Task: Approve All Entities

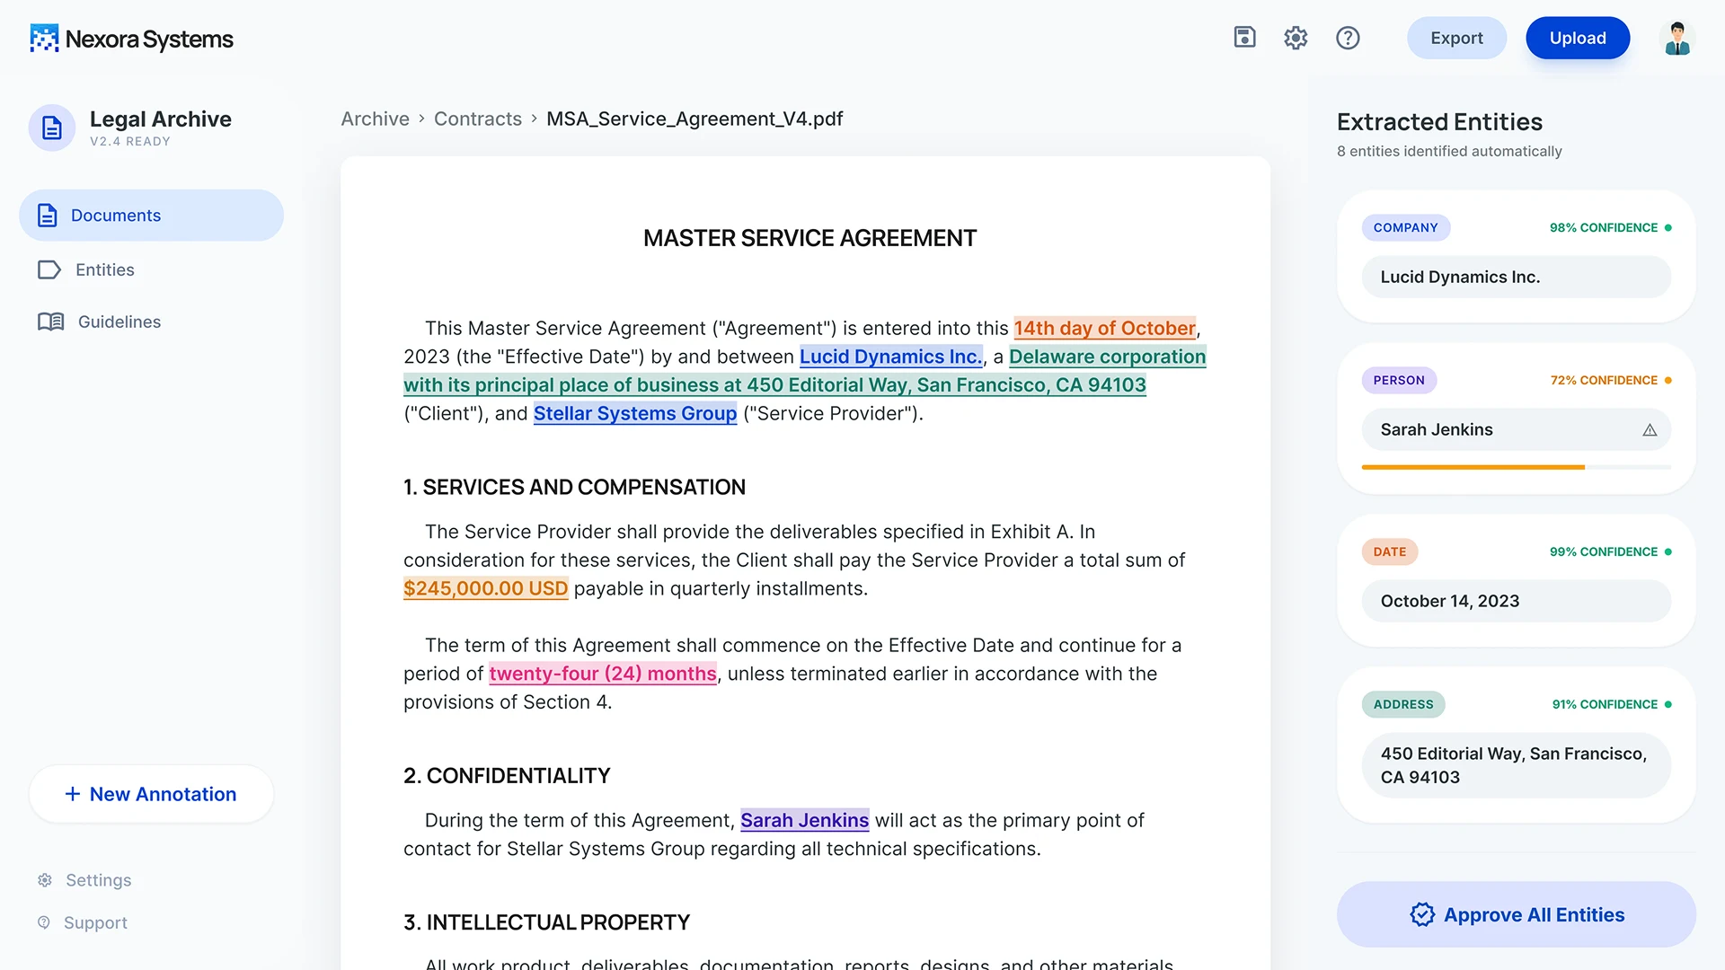Action: tap(1516, 914)
